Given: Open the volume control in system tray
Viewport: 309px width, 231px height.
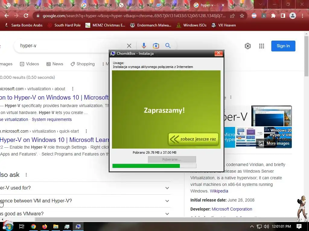Looking at the screenshot, I should [266, 226].
